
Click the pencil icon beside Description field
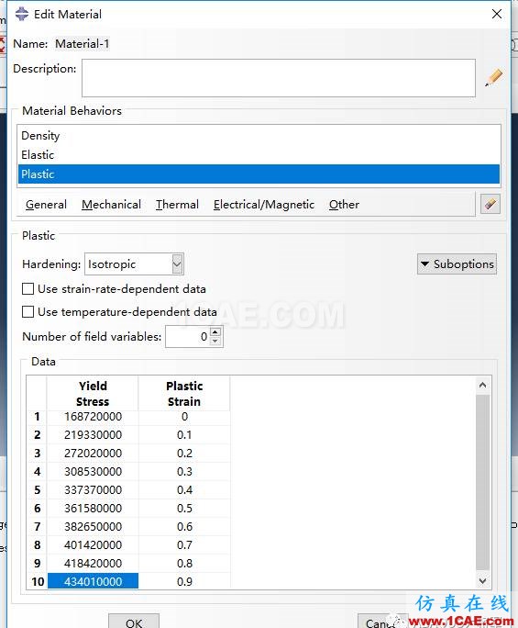[493, 77]
